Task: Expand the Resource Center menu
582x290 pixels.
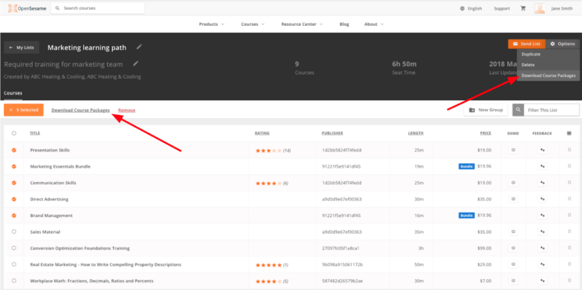Action: coord(304,24)
